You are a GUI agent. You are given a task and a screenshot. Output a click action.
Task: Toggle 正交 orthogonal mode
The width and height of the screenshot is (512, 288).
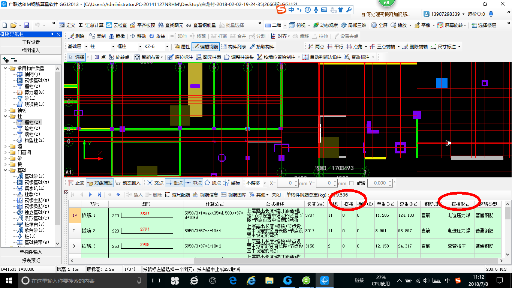click(76, 183)
